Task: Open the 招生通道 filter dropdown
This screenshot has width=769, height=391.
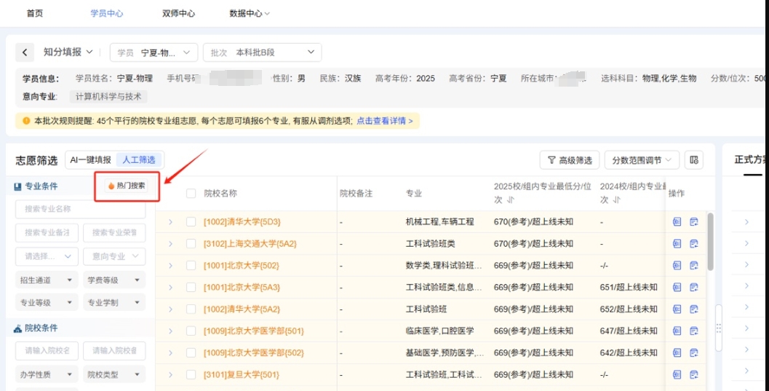Action: pyautogui.click(x=47, y=280)
